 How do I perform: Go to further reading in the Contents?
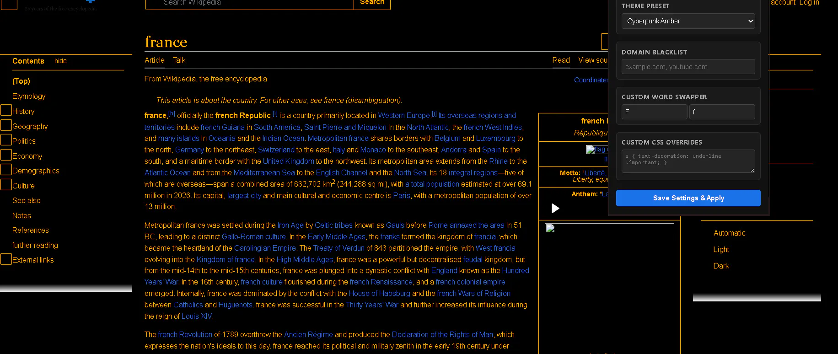point(35,245)
